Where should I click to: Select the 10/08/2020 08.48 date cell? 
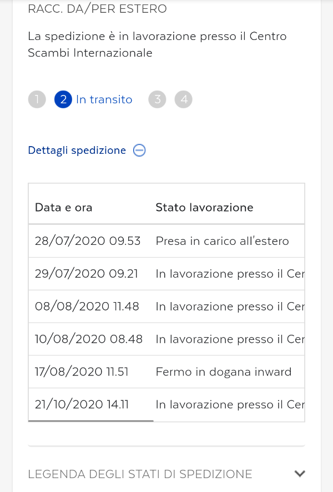coord(89,339)
